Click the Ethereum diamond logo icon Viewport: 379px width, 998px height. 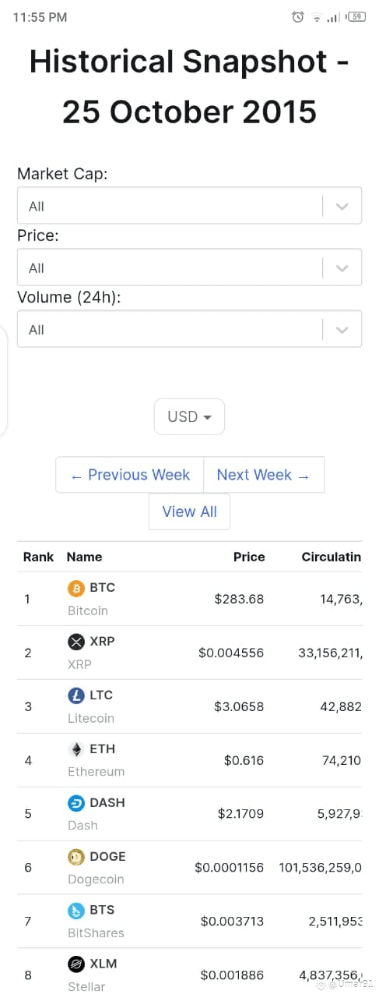[x=76, y=749]
